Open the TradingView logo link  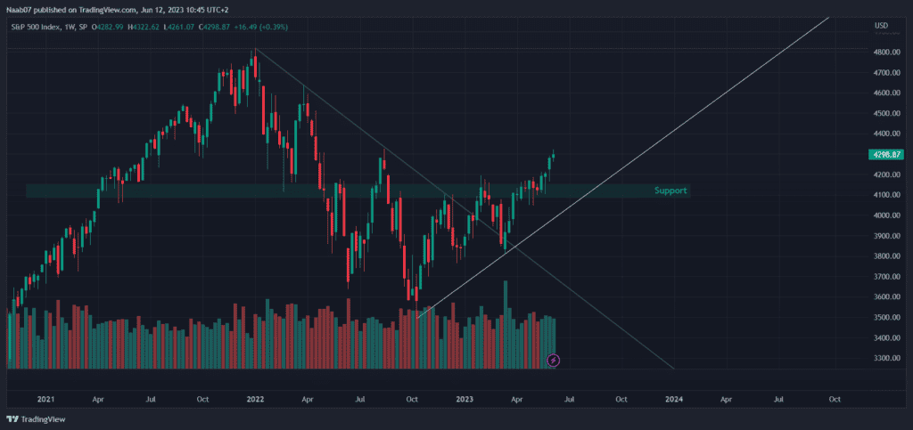36,419
